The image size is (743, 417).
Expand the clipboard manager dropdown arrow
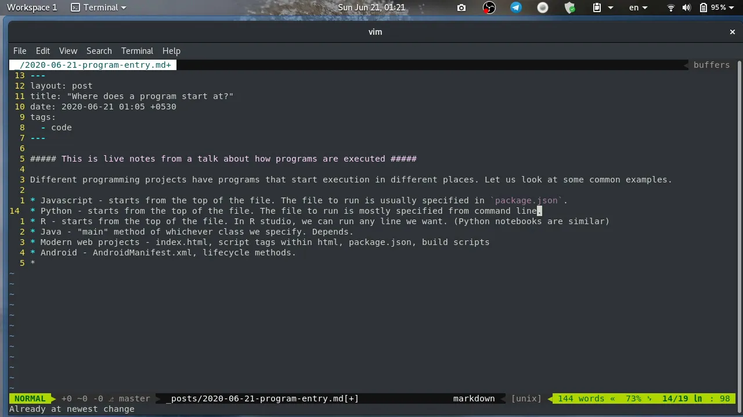[x=611, y=8]
